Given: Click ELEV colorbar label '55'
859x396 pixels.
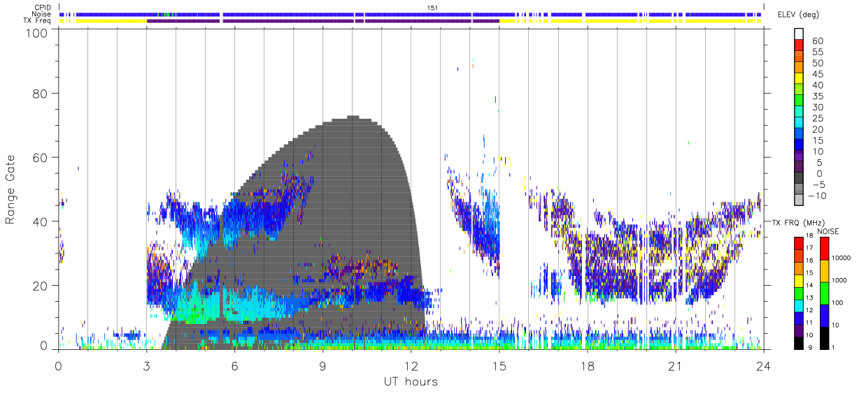Looking at the screenshot, I should tap(817, 52).
